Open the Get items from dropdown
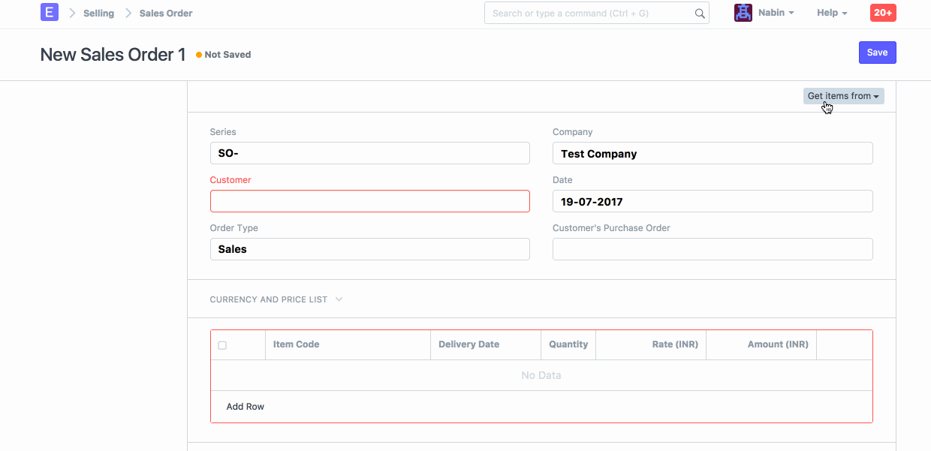The height and width of the screenshot is (451, 931). 843,96
